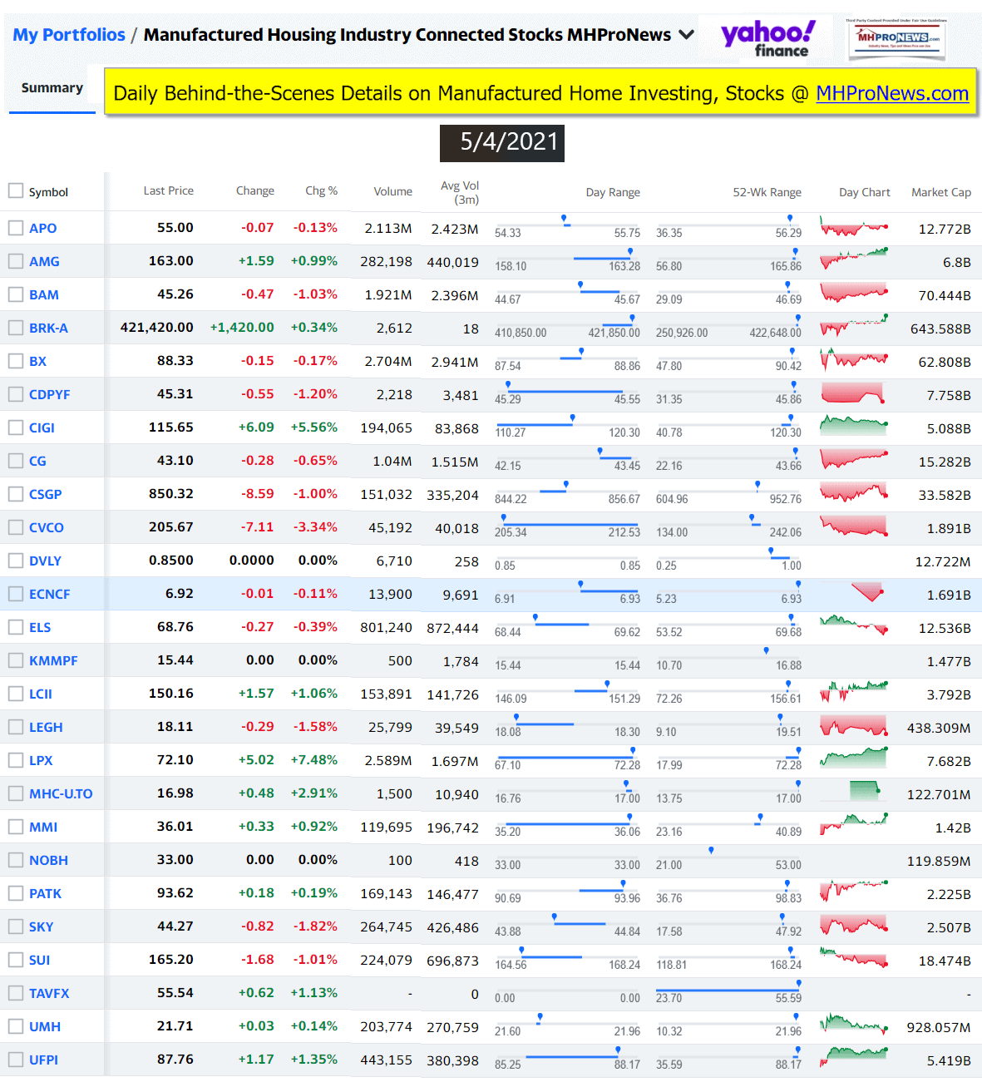Sort by the Volume column header
Screen dimensions: 982x1087
click(x=392, y=192)
